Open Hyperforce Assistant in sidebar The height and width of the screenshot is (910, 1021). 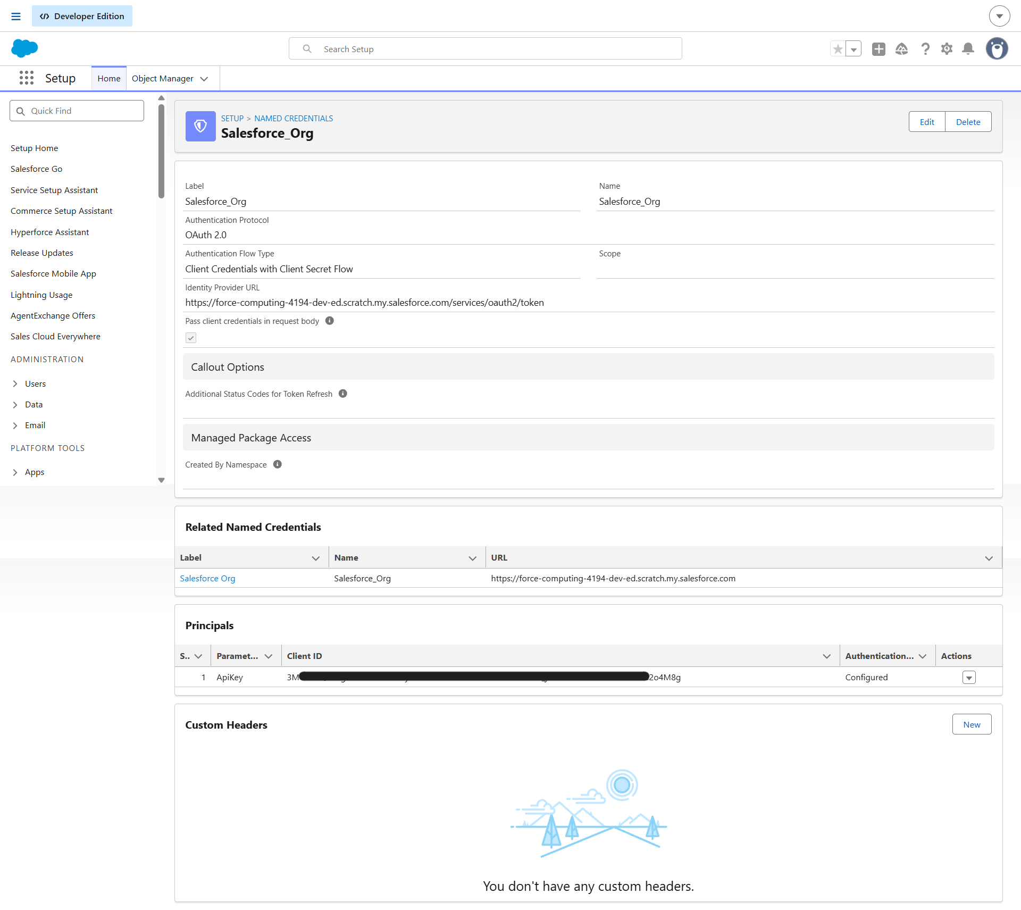pos(50,232)
